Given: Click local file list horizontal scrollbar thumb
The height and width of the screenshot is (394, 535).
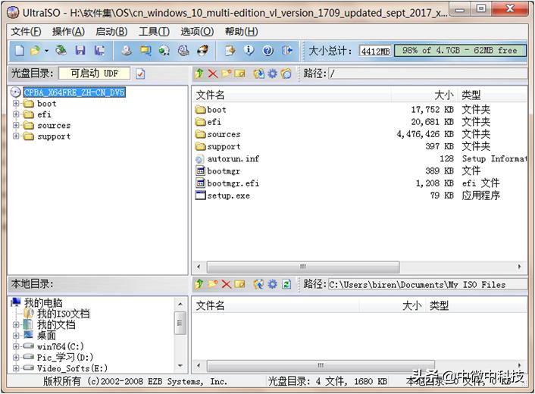Looking at the screenshot, I should [x=321, y=365].
